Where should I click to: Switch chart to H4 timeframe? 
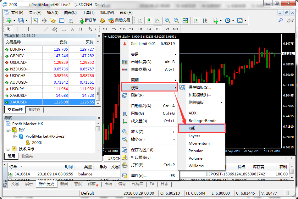149,29
